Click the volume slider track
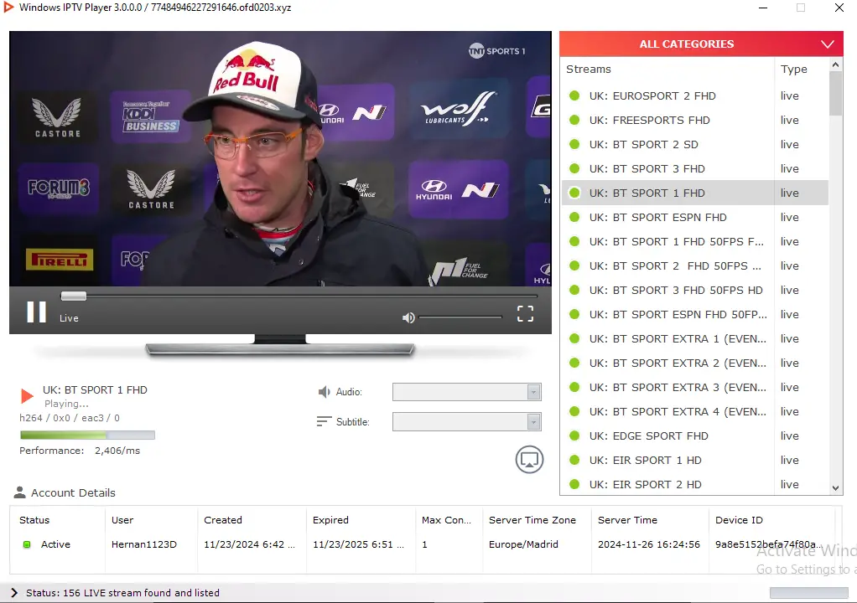Screen dimensions: 857x603 (x=460, y=317)
